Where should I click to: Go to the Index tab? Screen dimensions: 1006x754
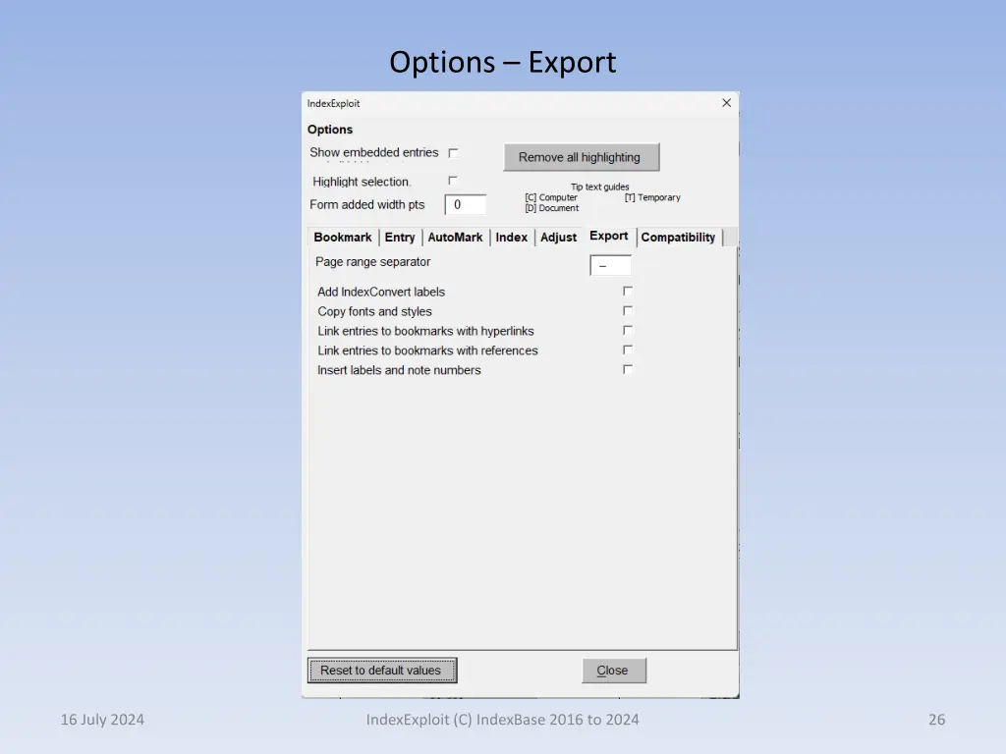pos(511,238)
